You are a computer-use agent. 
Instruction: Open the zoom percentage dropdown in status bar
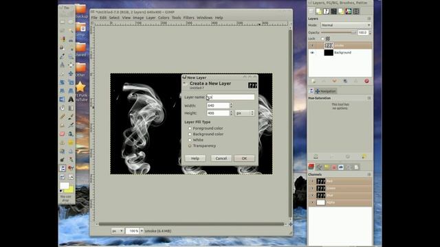pyautogui.click(x=142, y=231)
